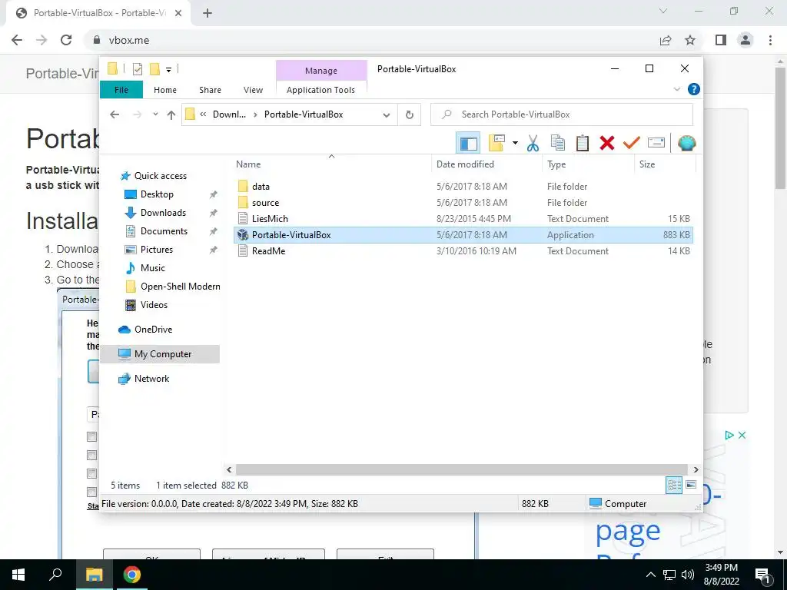Open Explorer recent locations dropdown
The image size is (787, 590).
pos(155,114)
